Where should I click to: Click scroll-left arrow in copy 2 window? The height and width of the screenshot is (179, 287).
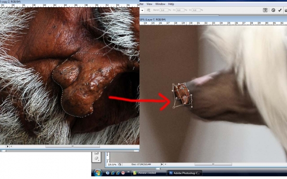tap(11, 147)
